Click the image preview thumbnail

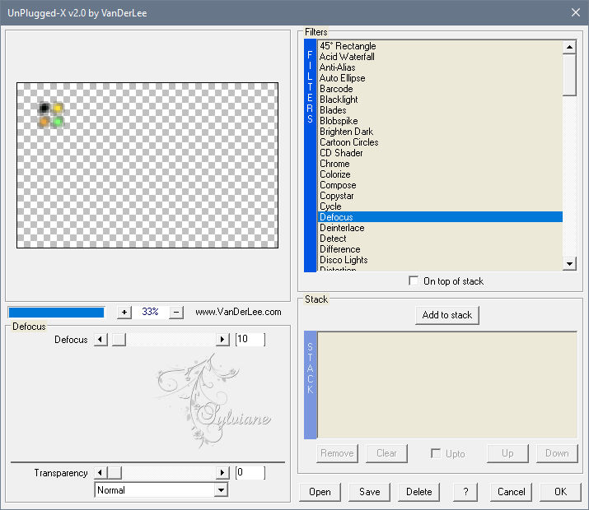(147, 165)
